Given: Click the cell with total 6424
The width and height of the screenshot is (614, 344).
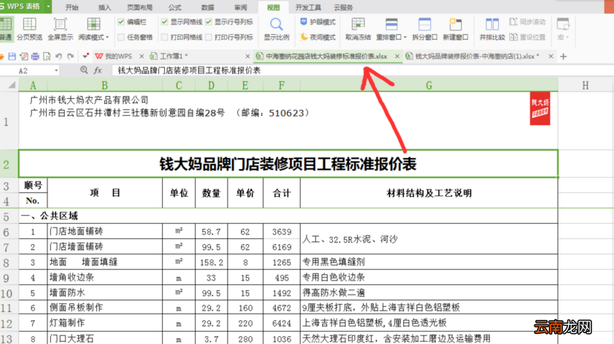Looking at the screenshot, I should (282, 323).
